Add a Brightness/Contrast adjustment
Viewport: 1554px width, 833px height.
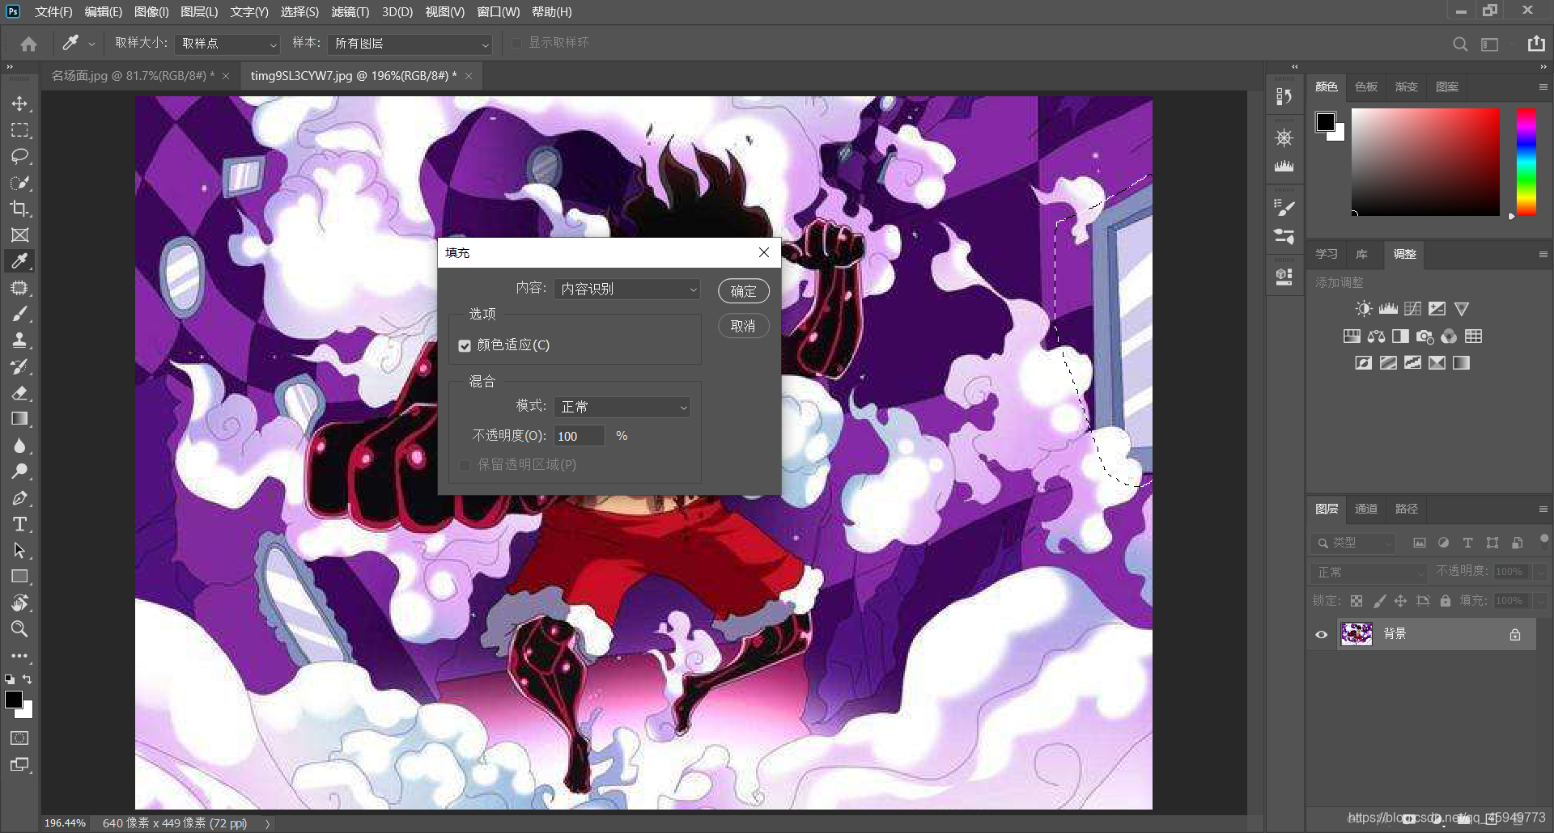coord(1364,309)
